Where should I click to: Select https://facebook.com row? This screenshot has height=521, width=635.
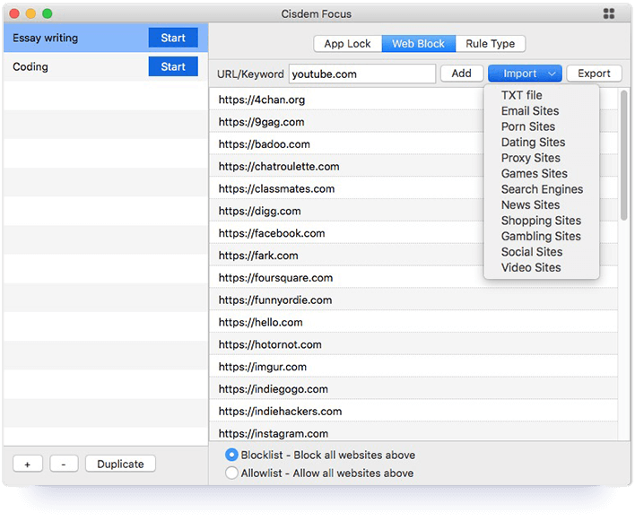[x=413, y=233]
